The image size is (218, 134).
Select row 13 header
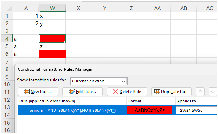pyautogui.click(x=7, y=107)
